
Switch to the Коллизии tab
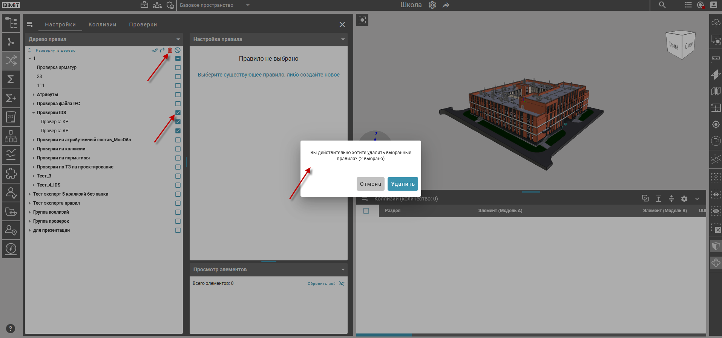(x=102, y=24)
